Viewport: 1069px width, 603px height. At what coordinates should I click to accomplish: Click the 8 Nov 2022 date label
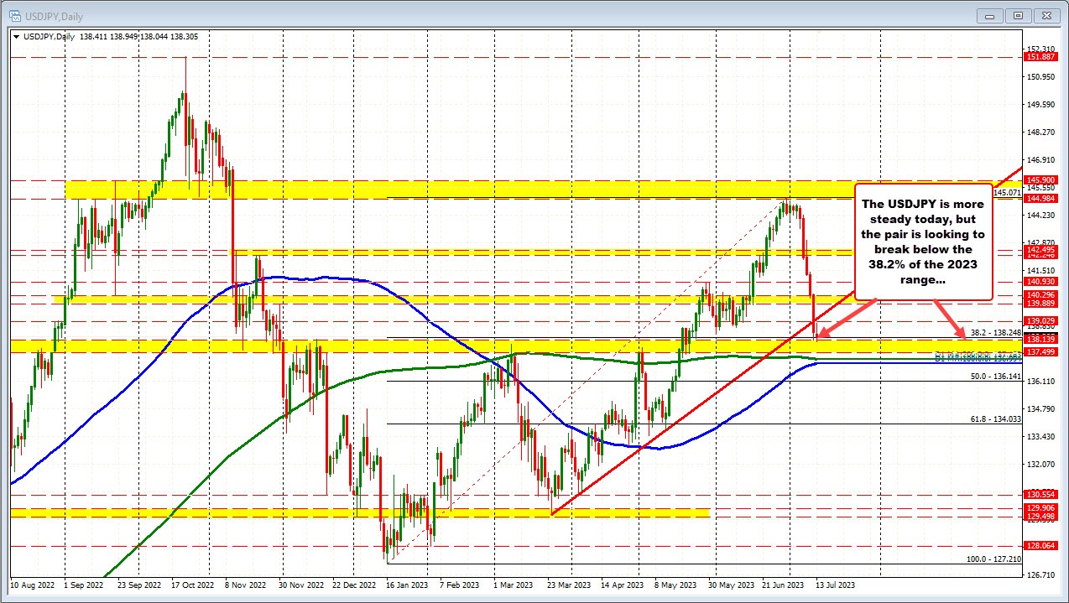click(247, 585)
